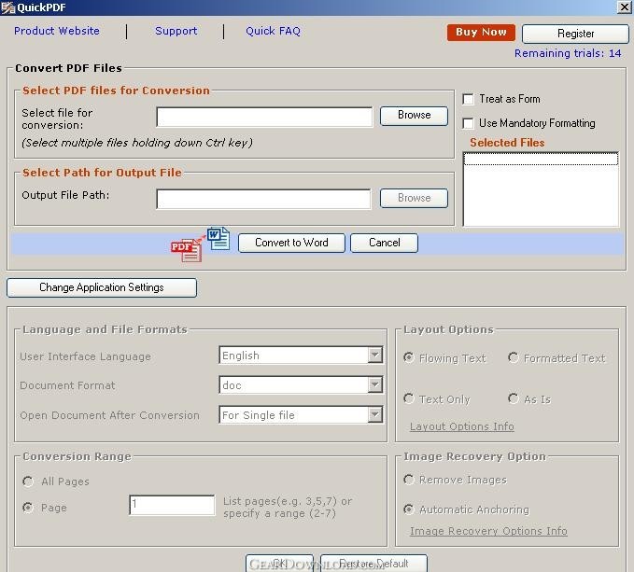This screenshot has height=572, width=634.
Task: Open the Image Recovery Options Info link
Action: [x=488, y=531]
